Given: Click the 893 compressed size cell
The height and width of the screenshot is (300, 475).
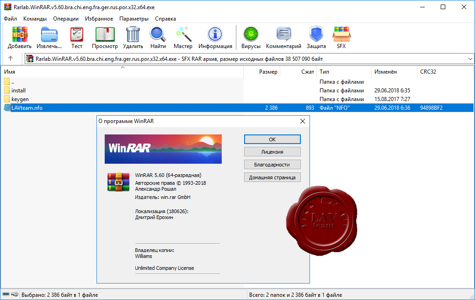Looking at the screenshot, I should pos(310,108).
